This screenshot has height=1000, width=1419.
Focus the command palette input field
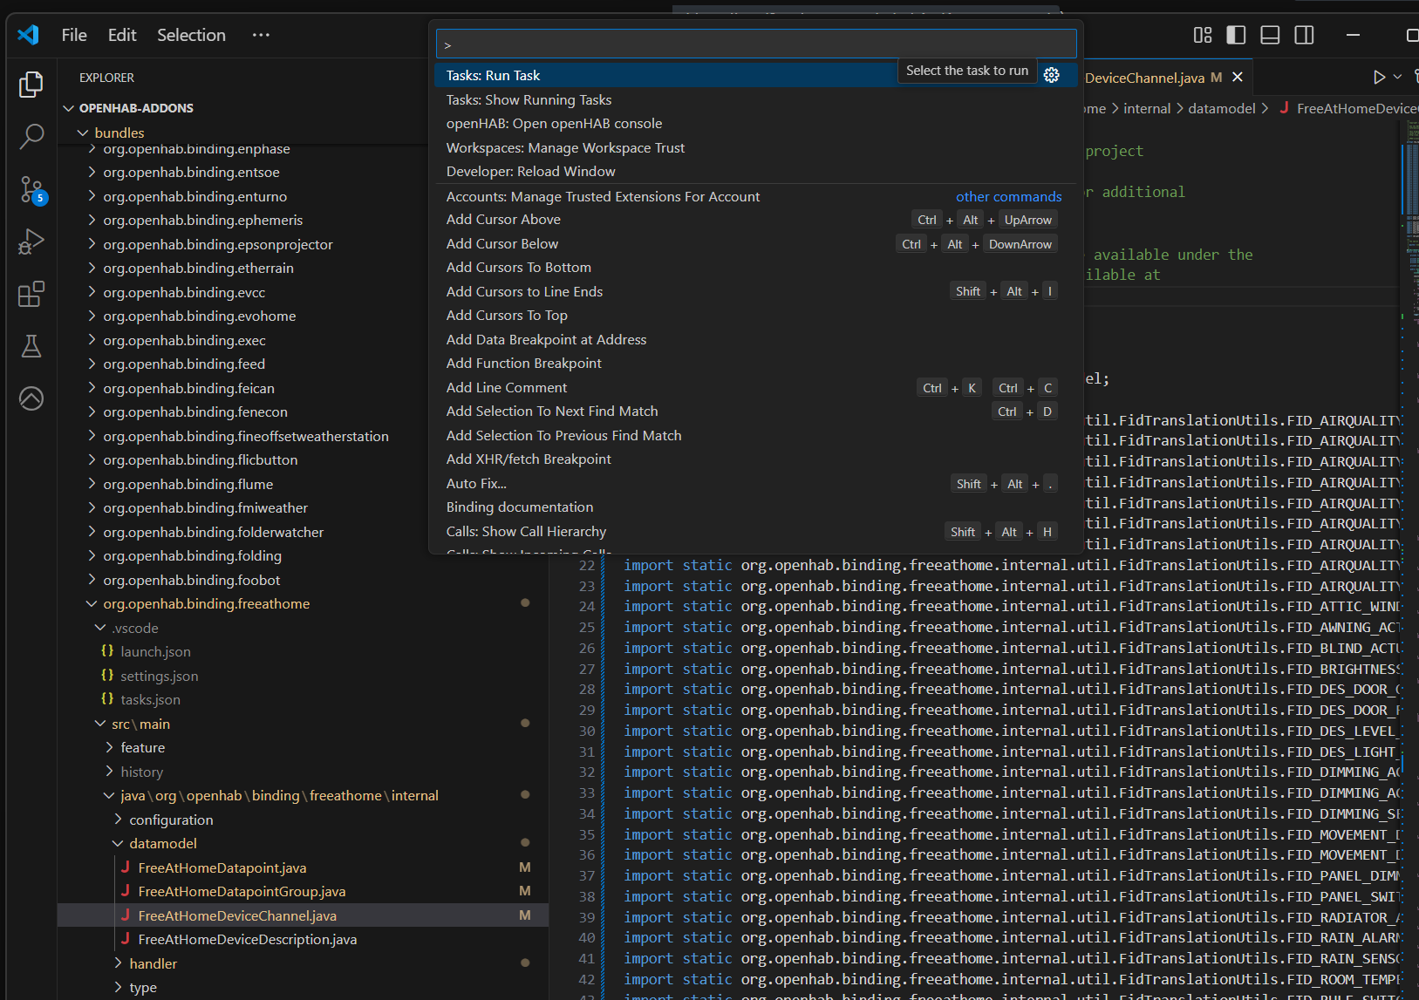[756, 44]
